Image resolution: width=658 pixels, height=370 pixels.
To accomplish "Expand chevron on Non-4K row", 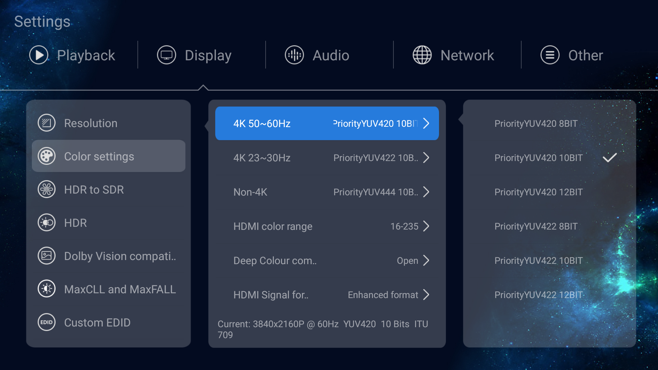I will pyautogui.click(x=426, y=192).
